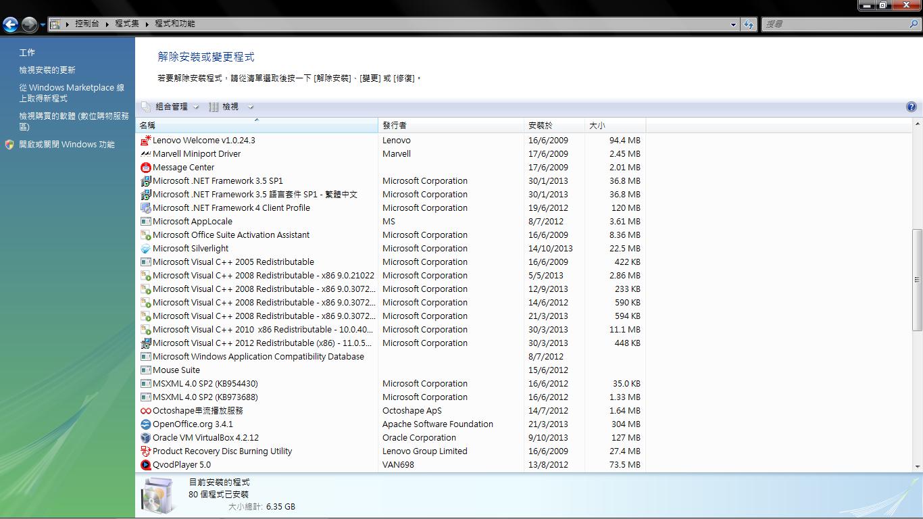Image resolution: width=923 pixels, height=519 pixels.
Task: Click the 控制台 breadcrumb
Action: click(87, 24)
